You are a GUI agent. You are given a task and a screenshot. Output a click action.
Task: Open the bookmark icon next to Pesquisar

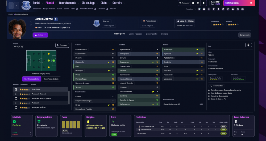tap(193, 3)
